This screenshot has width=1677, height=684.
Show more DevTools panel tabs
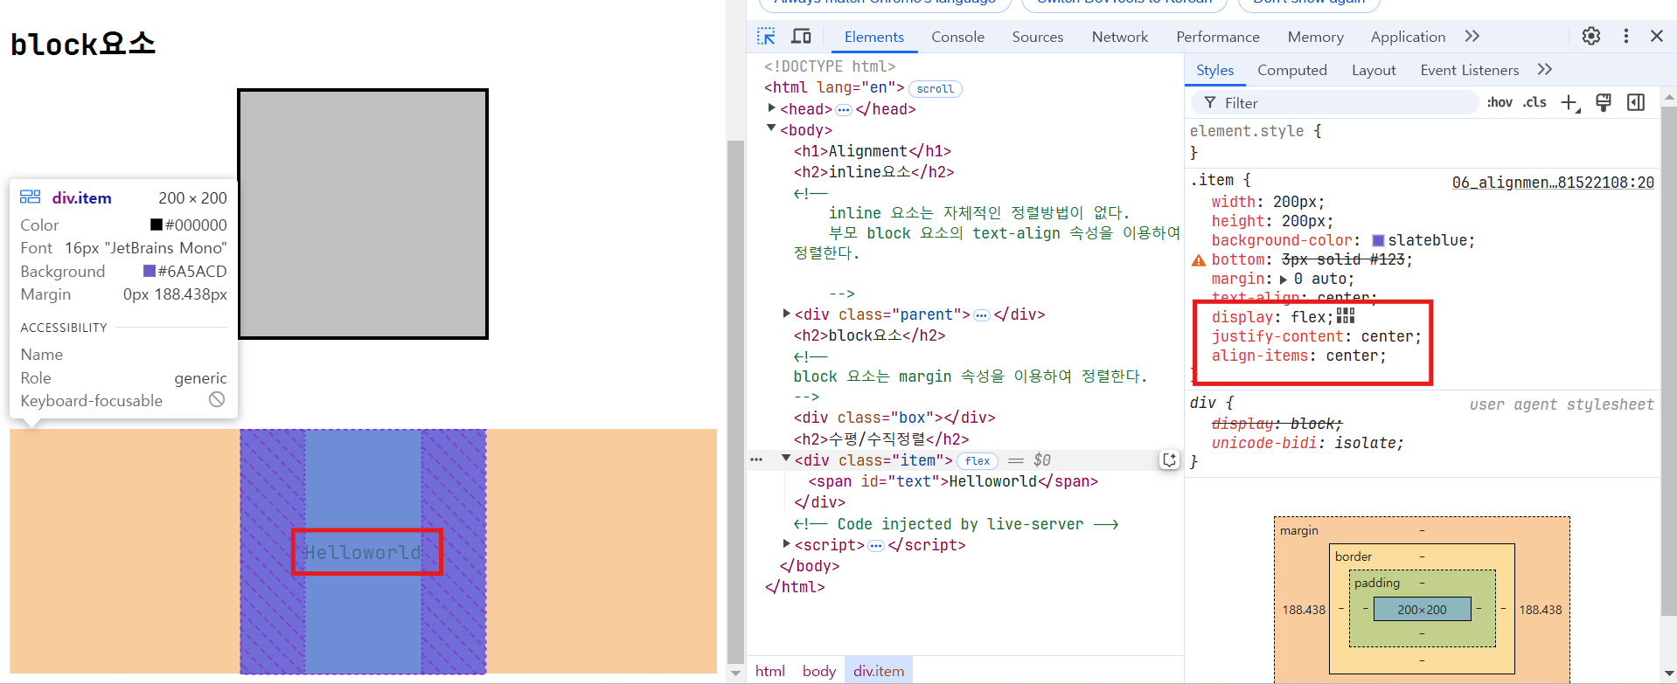click(x=1472, y=36)
